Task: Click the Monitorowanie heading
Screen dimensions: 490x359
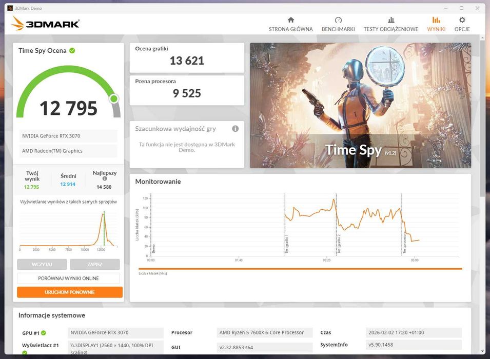Action: click(158, 182)
